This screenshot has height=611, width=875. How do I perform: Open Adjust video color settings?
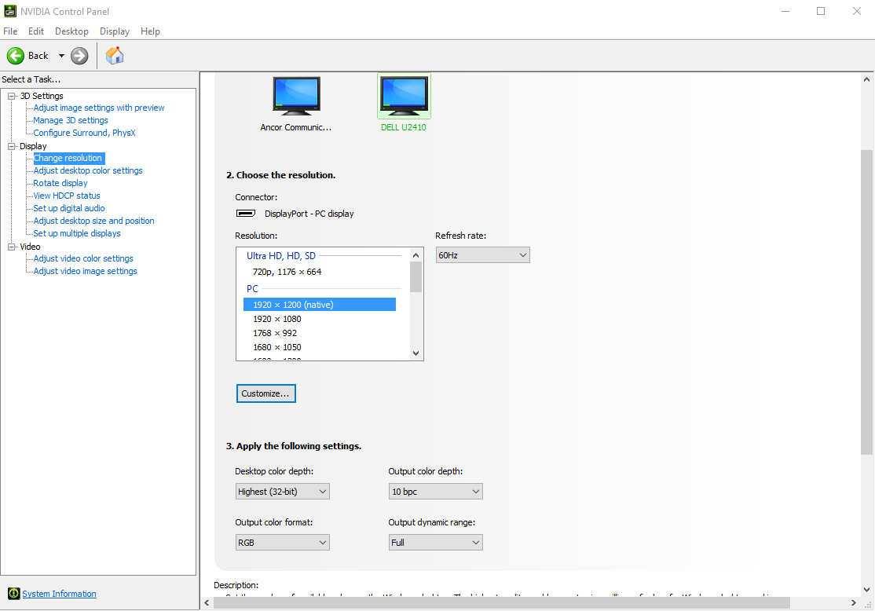83,258
